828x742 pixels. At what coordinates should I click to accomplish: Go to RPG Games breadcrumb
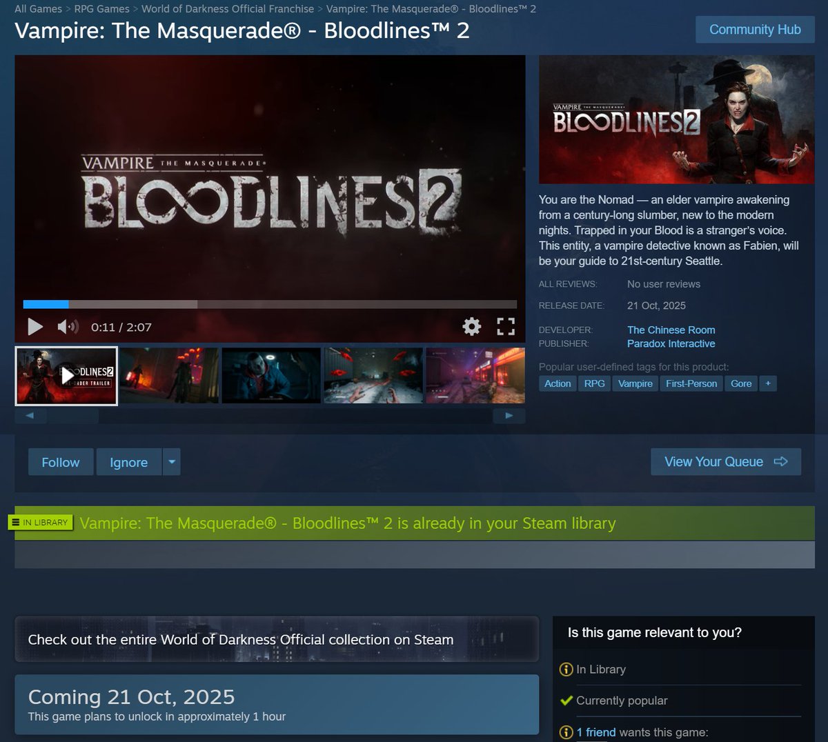click(101, 9)
